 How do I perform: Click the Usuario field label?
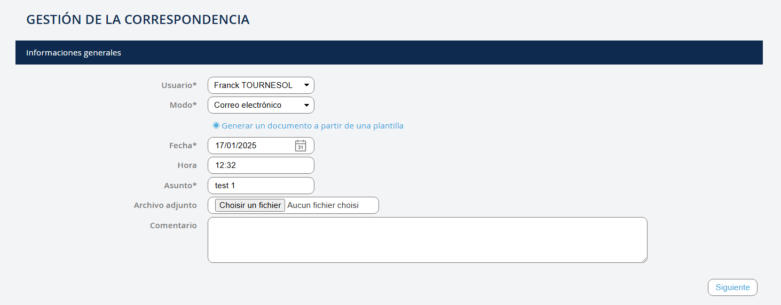[x=179, y=85]
